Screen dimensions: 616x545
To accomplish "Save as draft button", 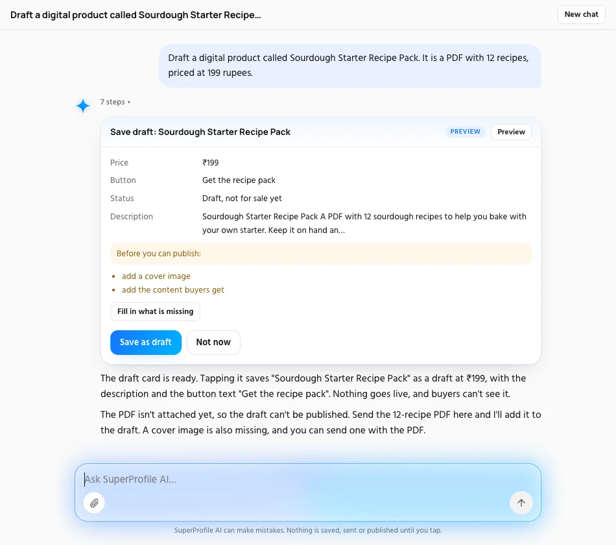I will click(146, 342).
